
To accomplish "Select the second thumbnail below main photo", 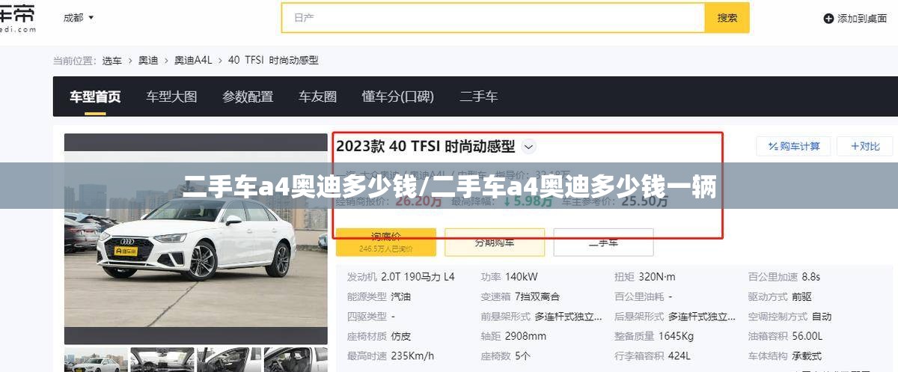I will pos(162,360).
